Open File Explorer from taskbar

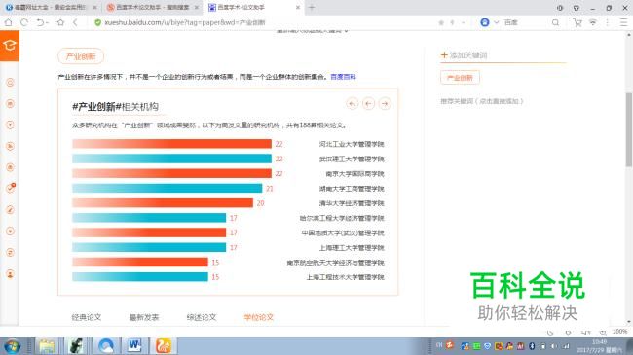tap(47, 346)
